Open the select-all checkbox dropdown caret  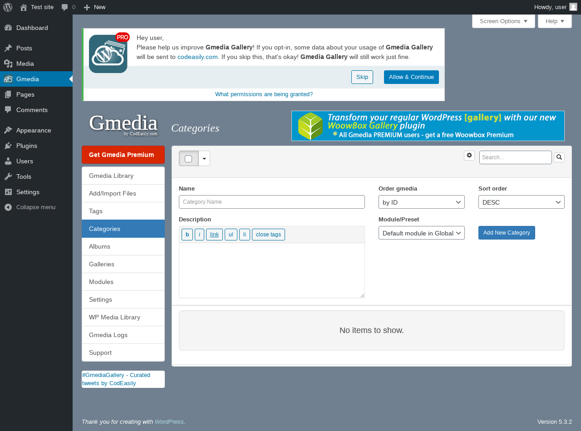(x=204, y=158)
